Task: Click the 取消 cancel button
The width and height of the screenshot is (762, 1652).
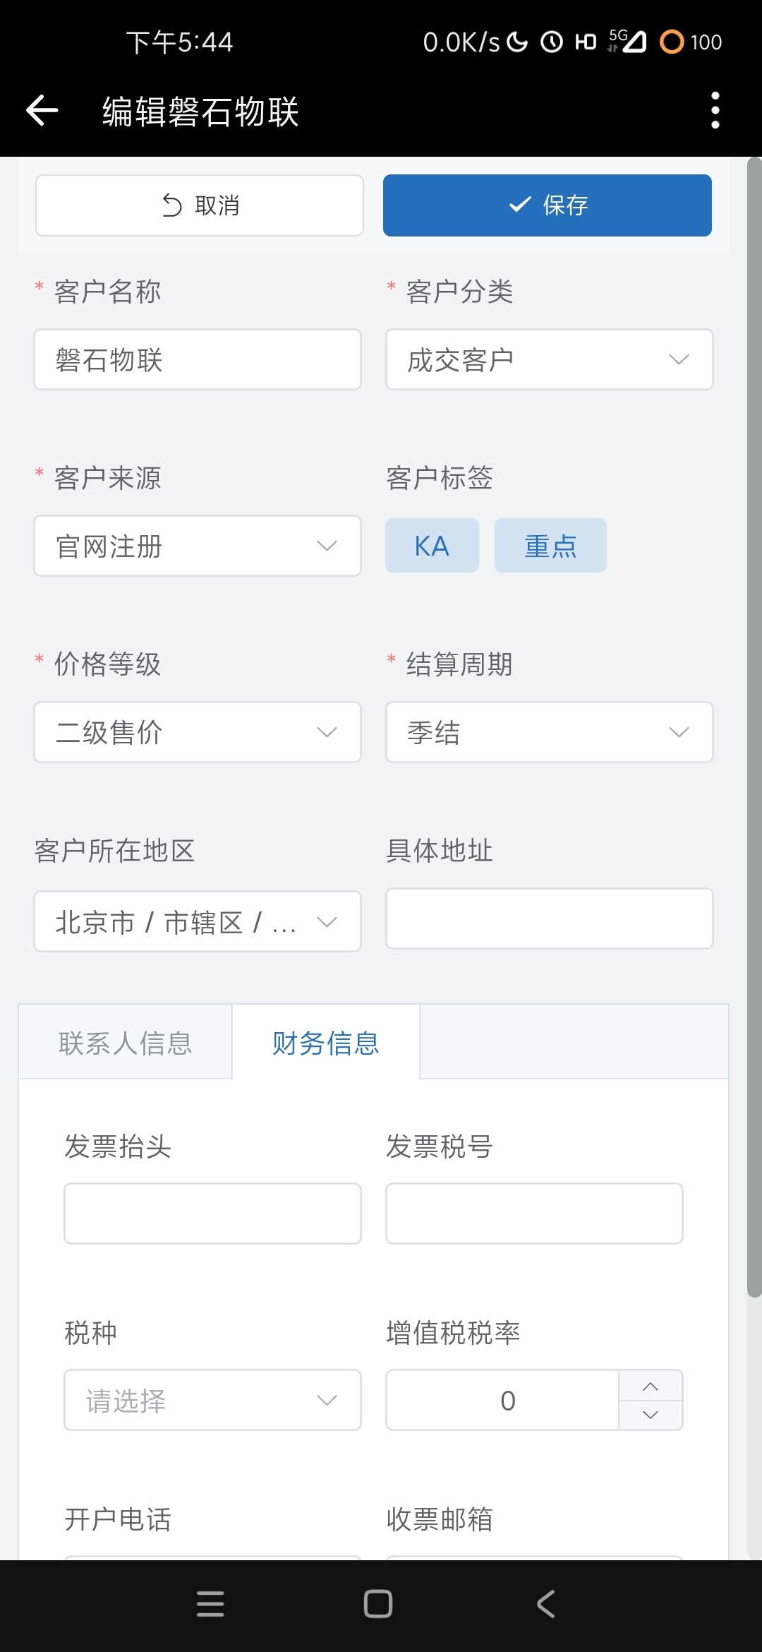Action: [x=200, y=205]
